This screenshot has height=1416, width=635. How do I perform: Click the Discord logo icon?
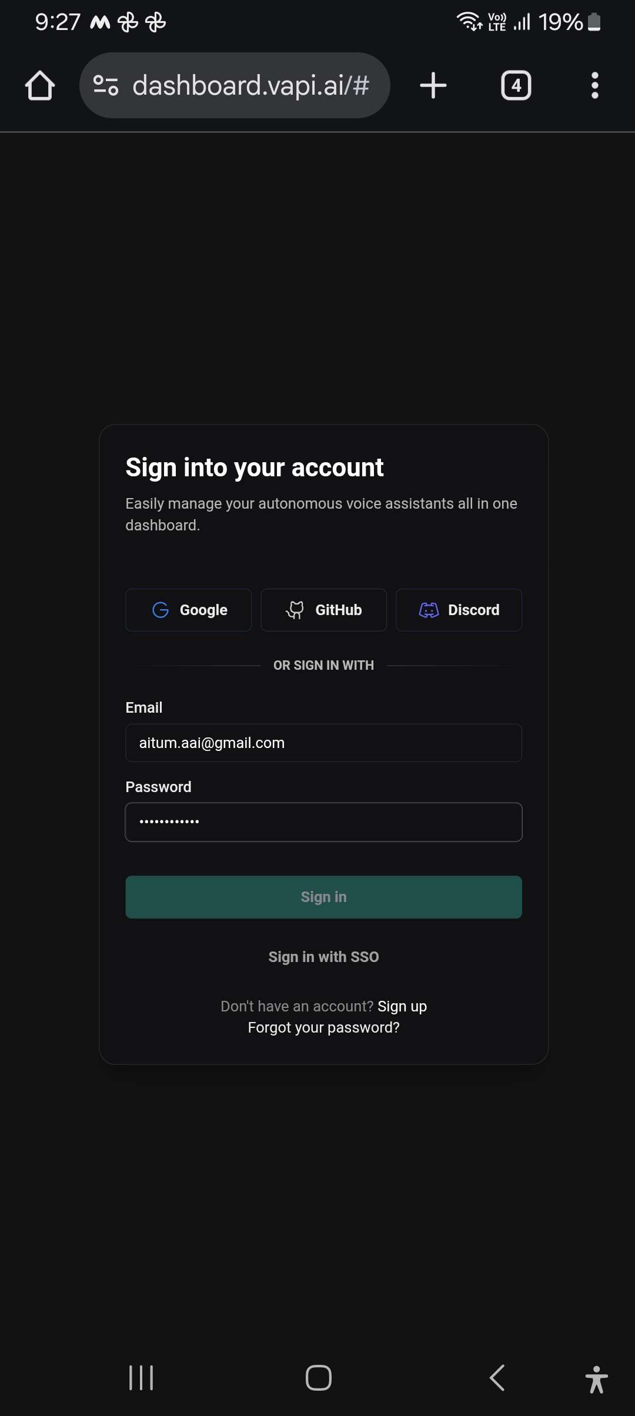429,610
